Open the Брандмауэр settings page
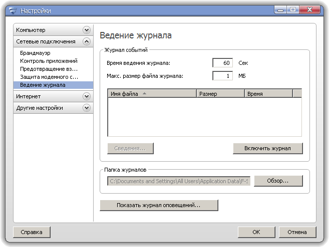 pyautogui.click(x=35, y=53)
